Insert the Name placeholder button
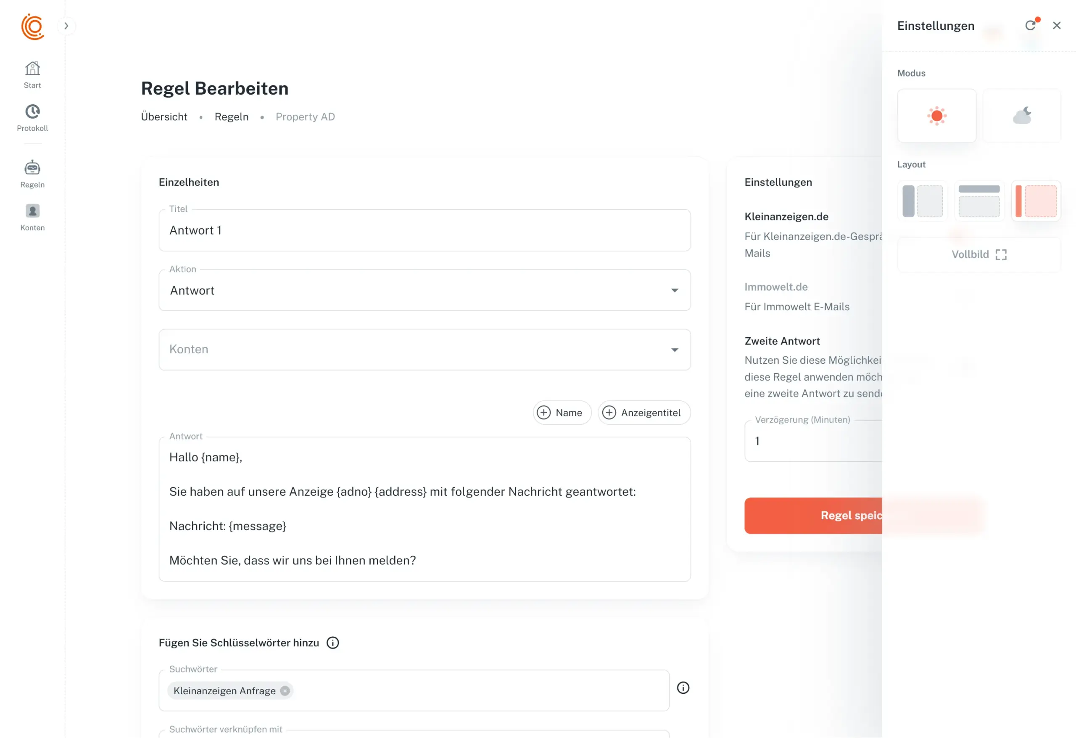 click(562, 413)
